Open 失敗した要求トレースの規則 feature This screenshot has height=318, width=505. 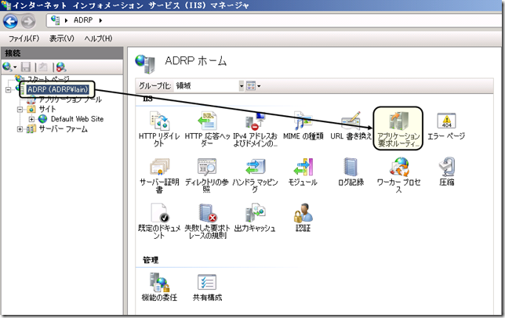(207, 222)
